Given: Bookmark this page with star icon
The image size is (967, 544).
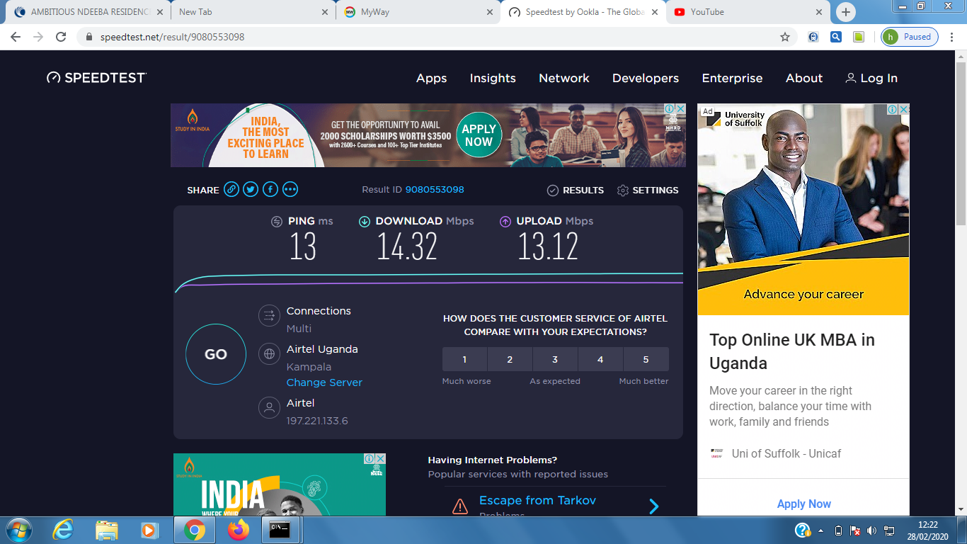Looking at the screenshot, I should 784,37.
